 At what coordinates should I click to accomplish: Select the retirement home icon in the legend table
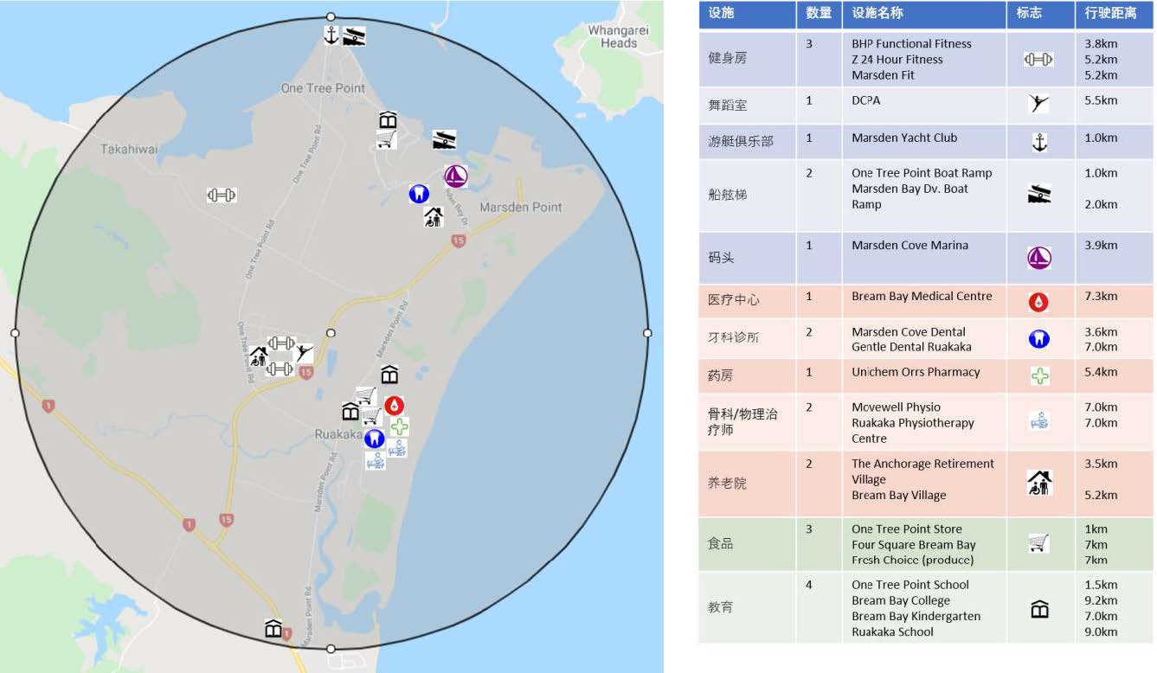[1038, 483]
